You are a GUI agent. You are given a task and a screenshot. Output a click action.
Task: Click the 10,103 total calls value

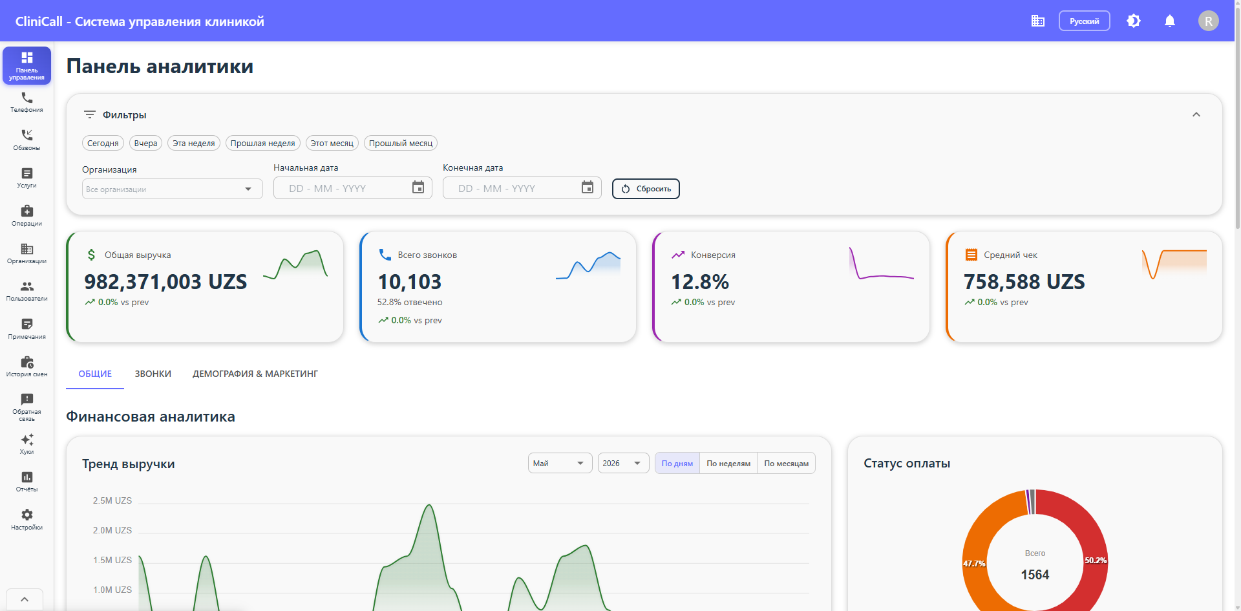[410, 282]
